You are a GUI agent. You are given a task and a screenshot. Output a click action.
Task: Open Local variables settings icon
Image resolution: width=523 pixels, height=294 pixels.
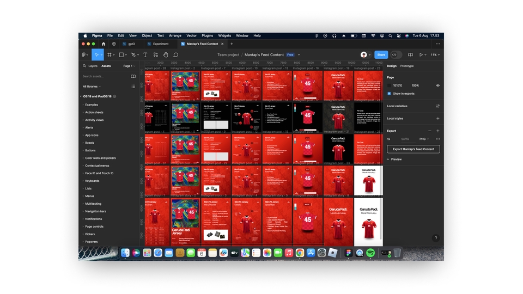pyautogui.click(x=437, y=106)
